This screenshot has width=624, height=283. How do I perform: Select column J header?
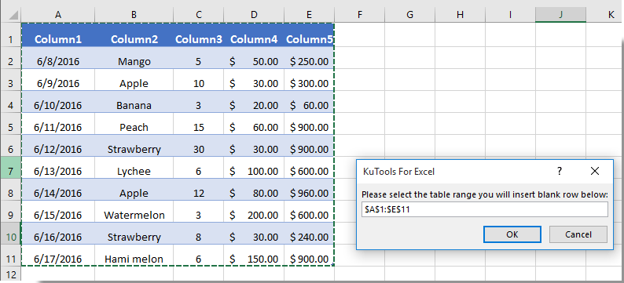pos(560,15)
